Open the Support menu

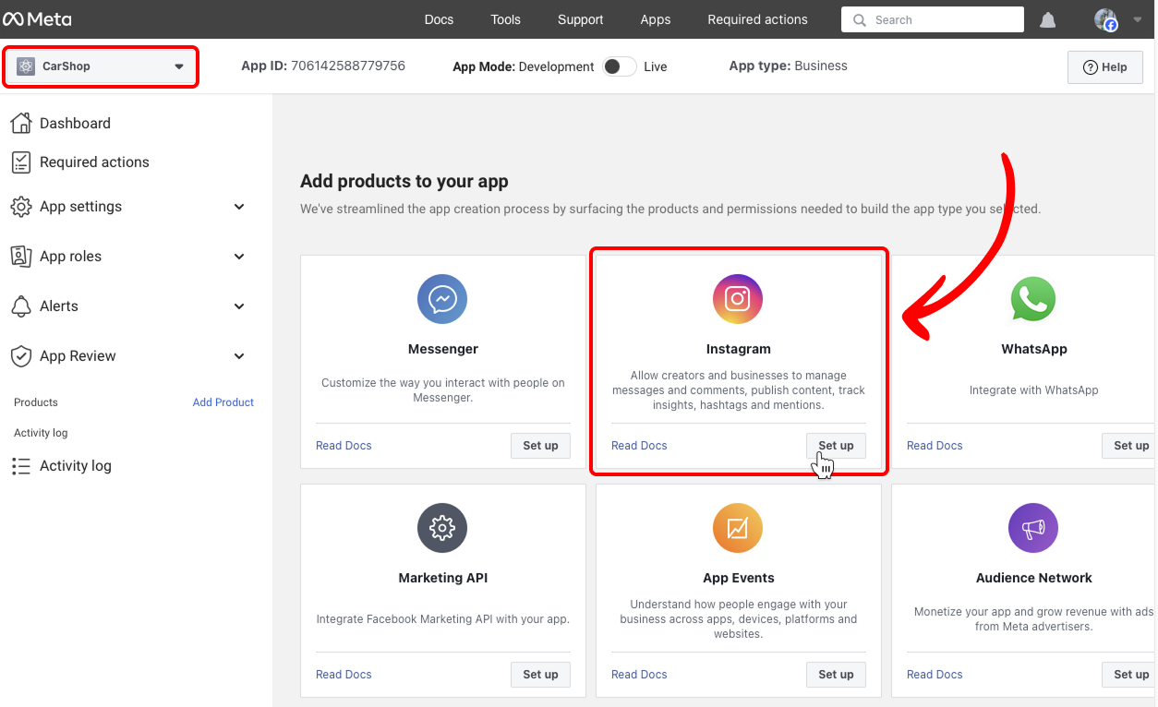[580, 19]
